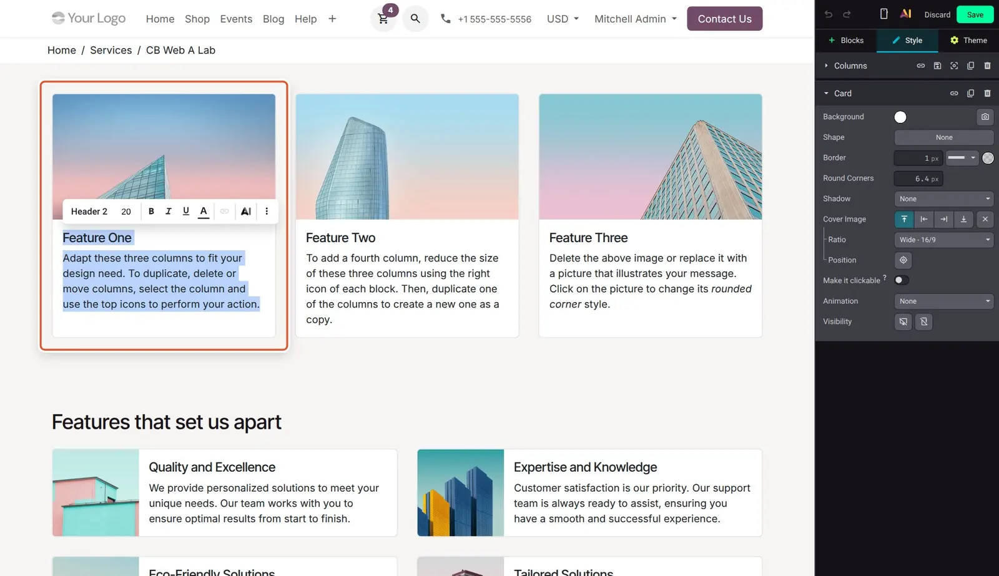Screen dimensions: 999x576
Task: Edit the Round Corners value field
Action: click(918, 178)
